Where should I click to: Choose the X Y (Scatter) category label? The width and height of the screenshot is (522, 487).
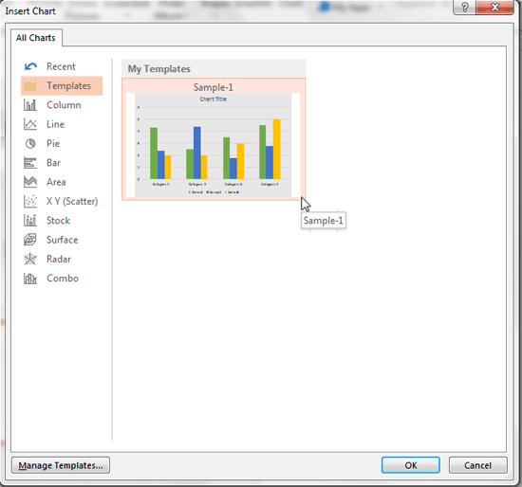(x=72, y=202)
